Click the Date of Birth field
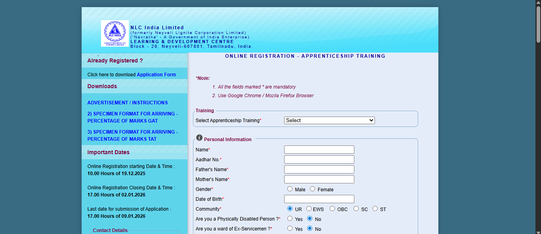Viewport: 541px width, 234px height. (x=319, y=199)
